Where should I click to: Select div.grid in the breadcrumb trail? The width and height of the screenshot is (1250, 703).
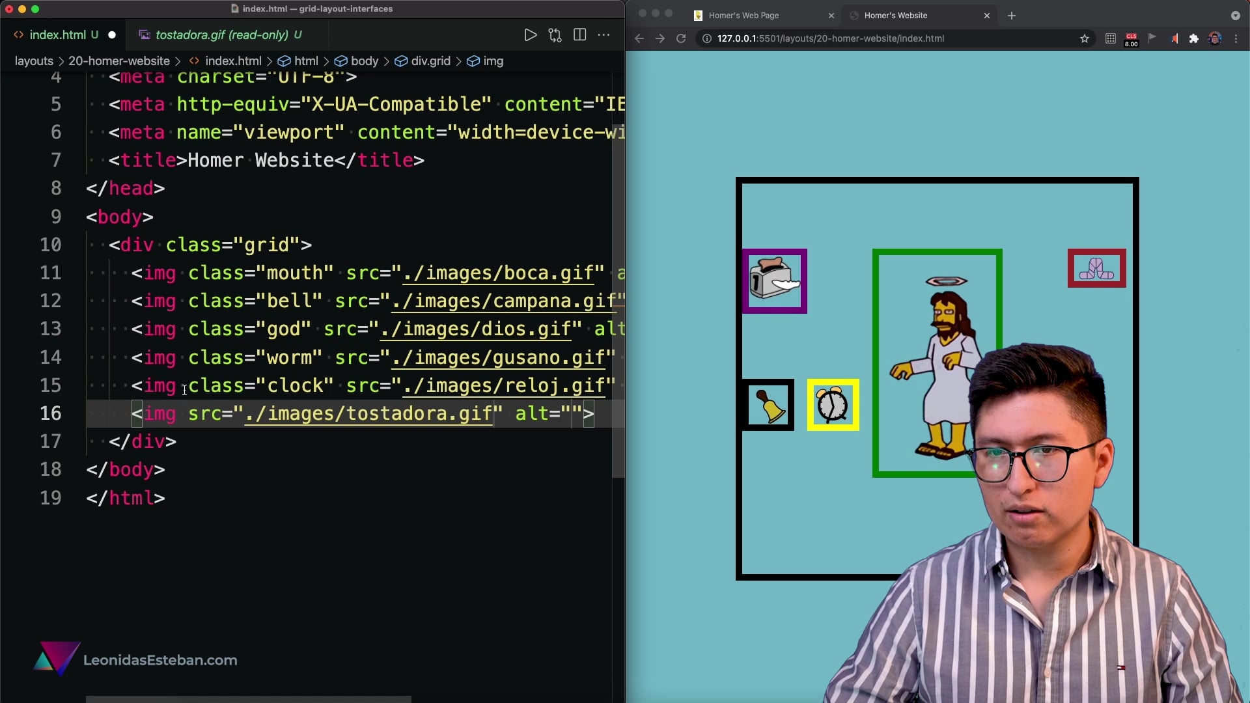[429, 61]
